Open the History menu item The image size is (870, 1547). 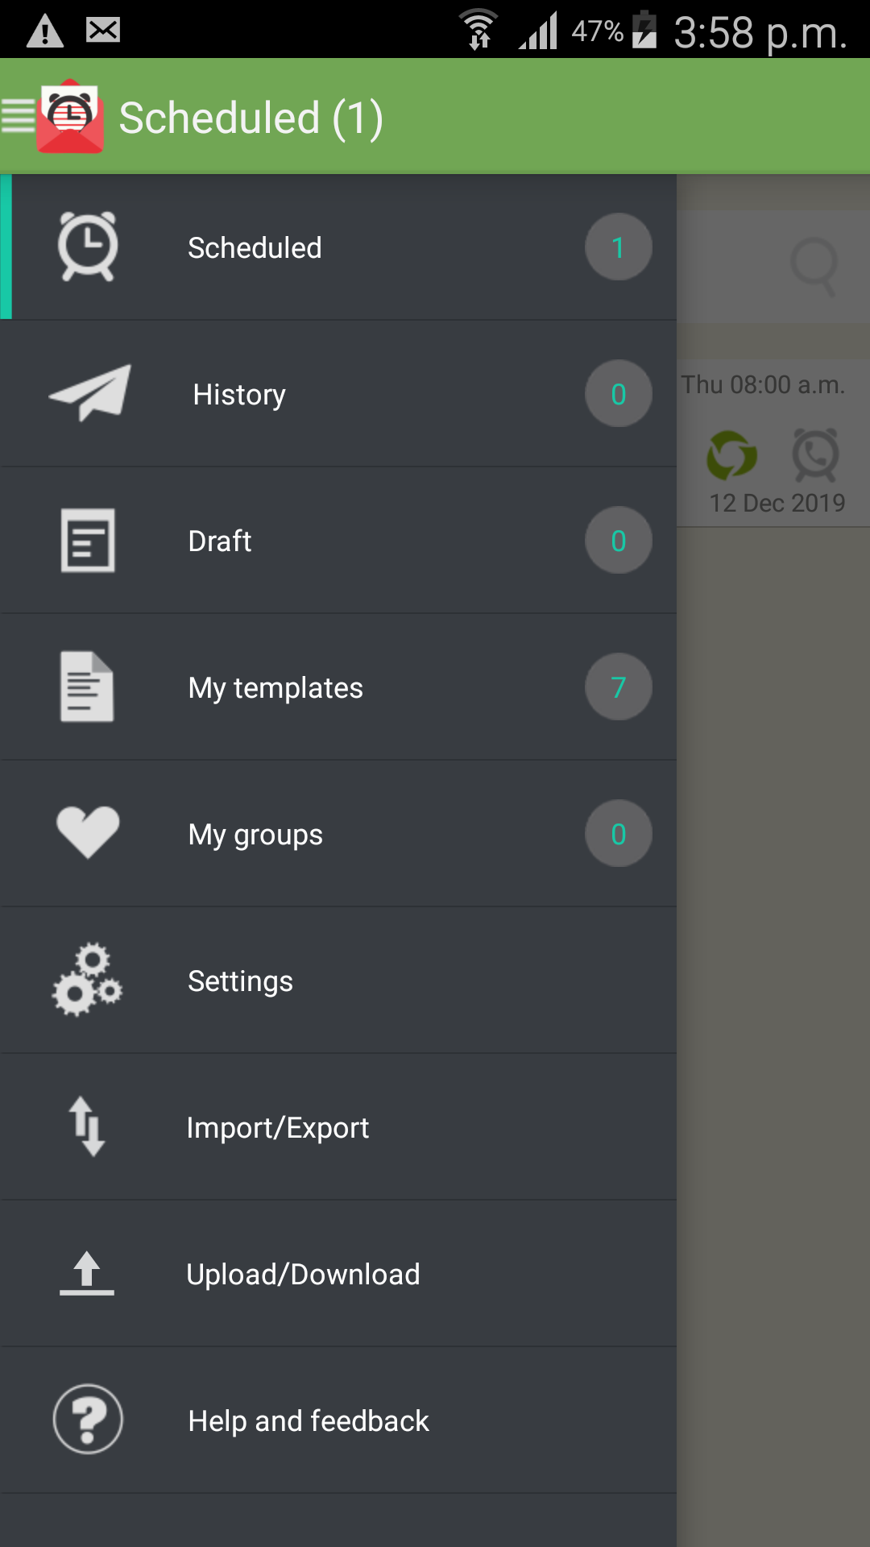(239, 395)
